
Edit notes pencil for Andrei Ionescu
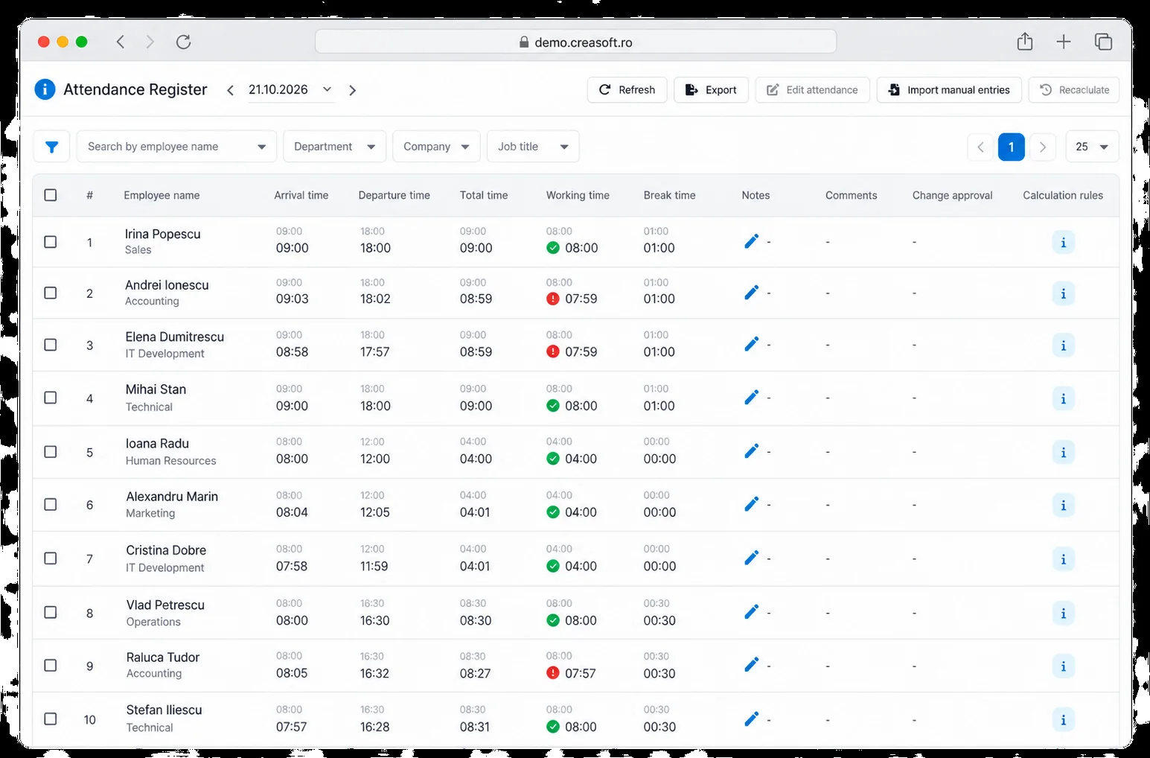(751, 293)
